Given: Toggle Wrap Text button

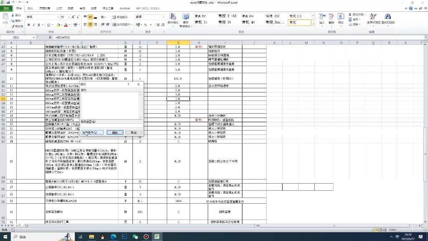Looking at the screenshot, I should point(120,17).
